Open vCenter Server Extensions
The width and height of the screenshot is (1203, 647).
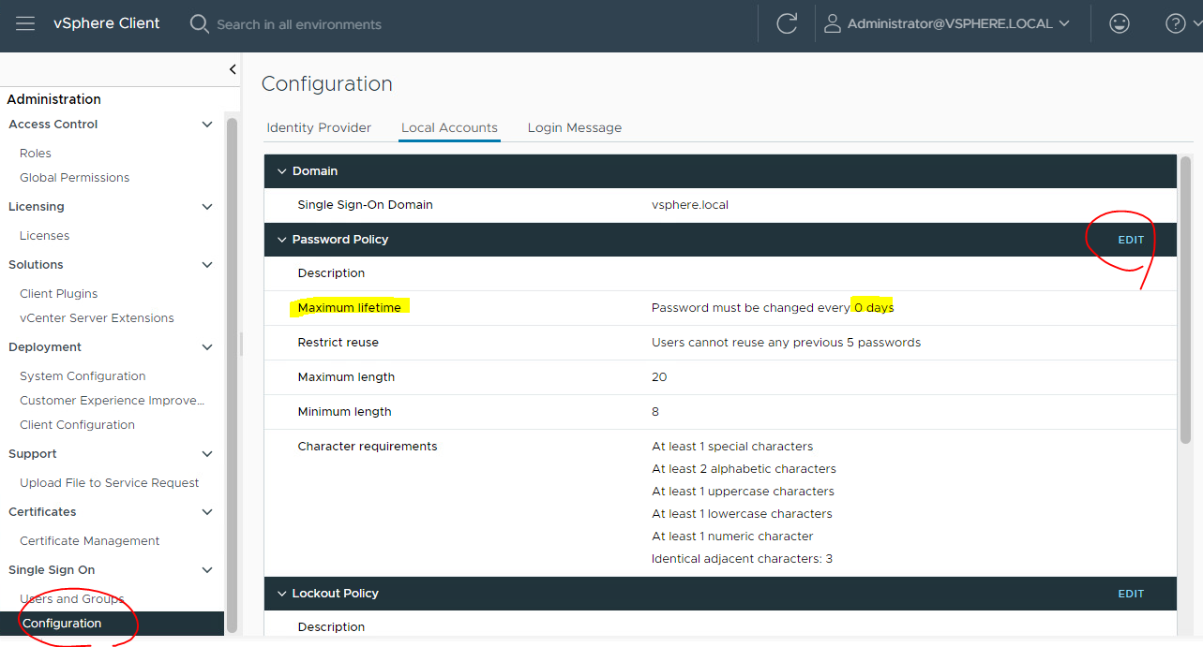click(x=98, y=318)
